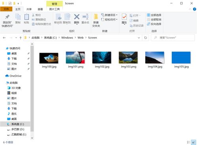Open recent locations chevron near back arrows
The image size is (197, 145).
point(16,38)
